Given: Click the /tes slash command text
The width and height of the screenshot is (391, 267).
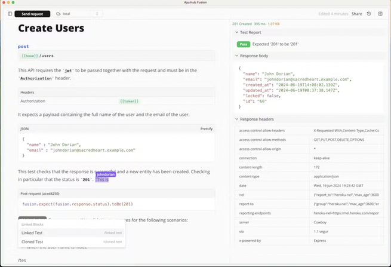Looking at the screenshot, I should 22,260.
